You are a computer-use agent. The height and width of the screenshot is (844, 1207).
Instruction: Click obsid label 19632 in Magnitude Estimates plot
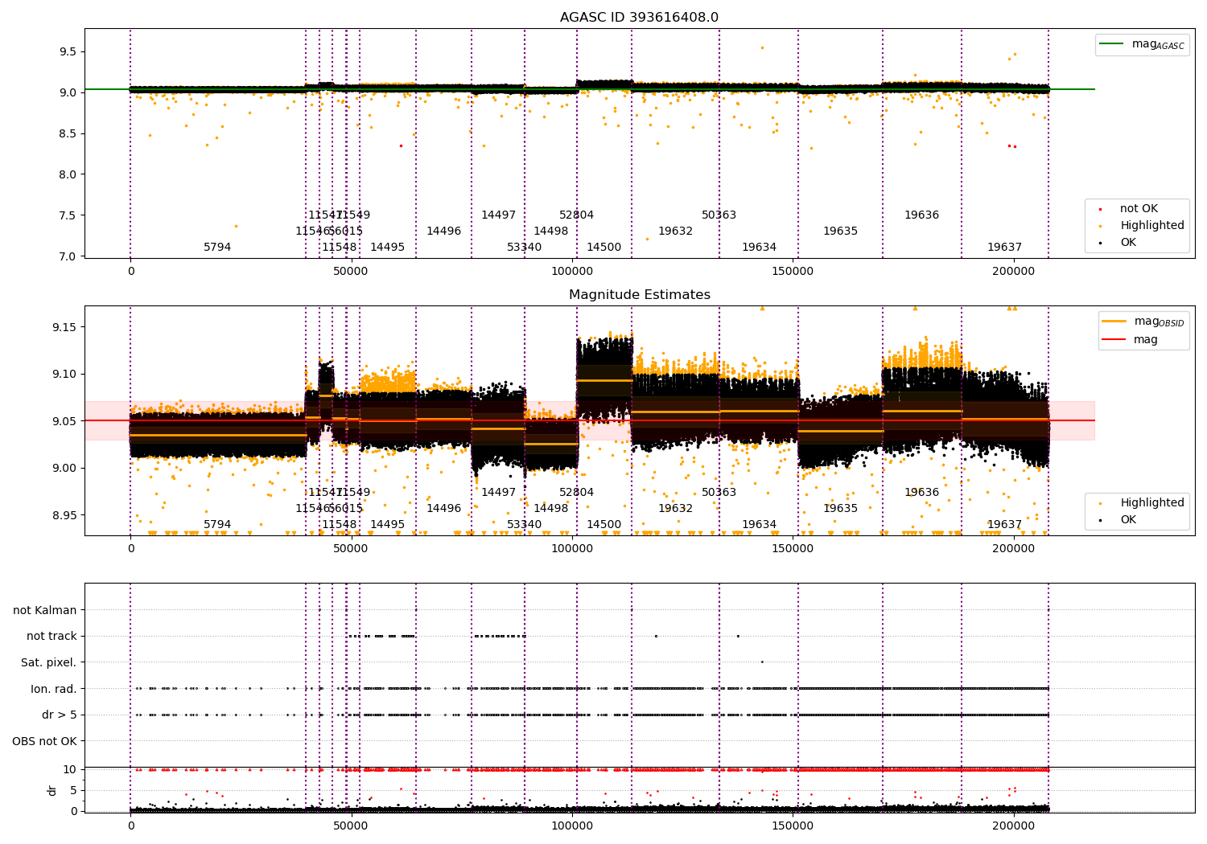tap(676, 509)
